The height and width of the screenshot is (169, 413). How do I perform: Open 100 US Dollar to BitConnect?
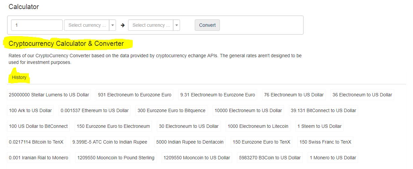tap(39, 126)
